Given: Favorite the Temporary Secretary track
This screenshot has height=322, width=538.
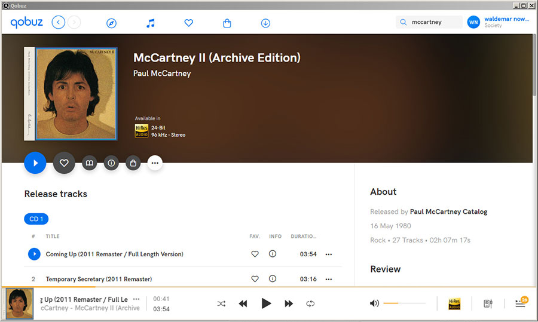Looking at the screenshot, I should point(255,279).
